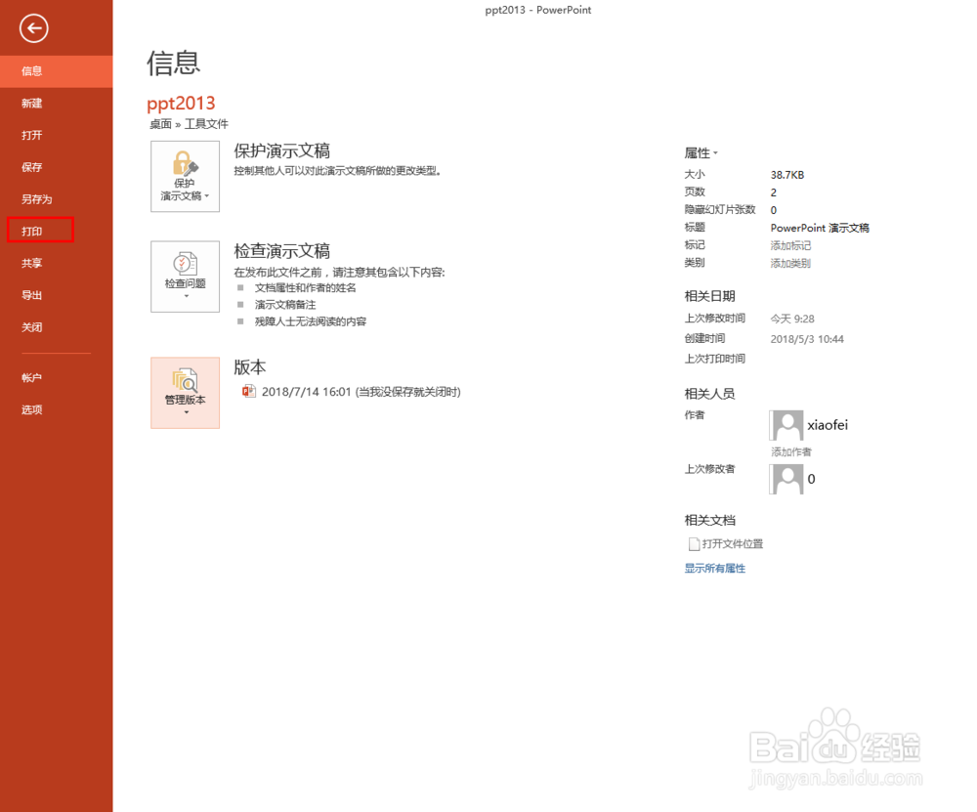This screenshot has width=977, height=812.
Task: Click the 添加标记 tag field
Action: tap(790, 245)
